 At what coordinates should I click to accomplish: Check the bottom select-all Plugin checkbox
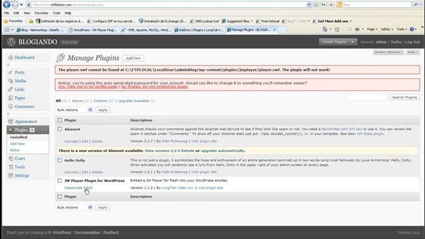point(60,197)
